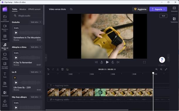179x111 pixels.
Task: Open I tuoi multimediali sidebar panel
Action: 5,18
